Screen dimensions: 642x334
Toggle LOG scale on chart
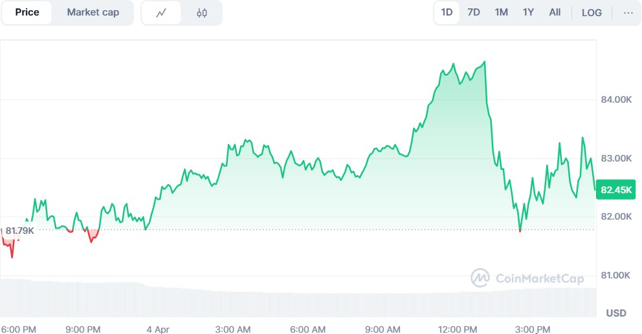click(592, 13)
